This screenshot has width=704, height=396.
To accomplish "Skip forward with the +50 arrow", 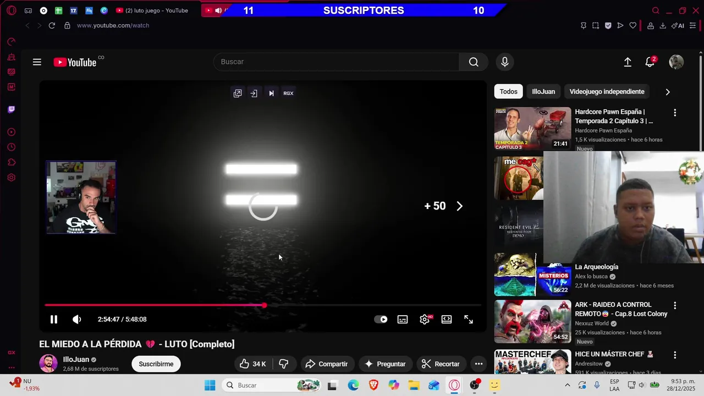I will coord(459,206).
